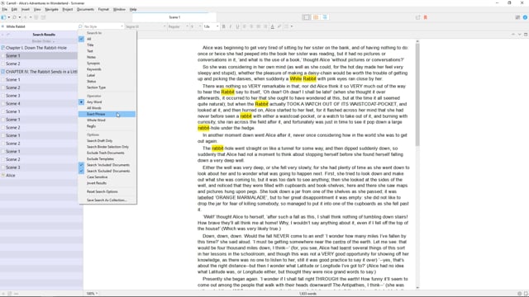Change the text color
This screenshot has width=529, height=297.
(273, 26)
